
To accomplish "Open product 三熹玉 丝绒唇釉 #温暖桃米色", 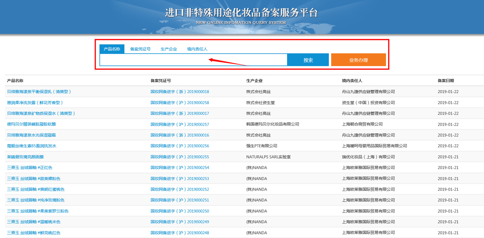I will coord(34,222).
